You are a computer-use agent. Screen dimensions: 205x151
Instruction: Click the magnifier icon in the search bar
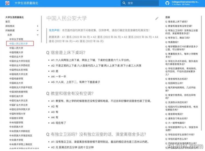[x=124, y=3]
